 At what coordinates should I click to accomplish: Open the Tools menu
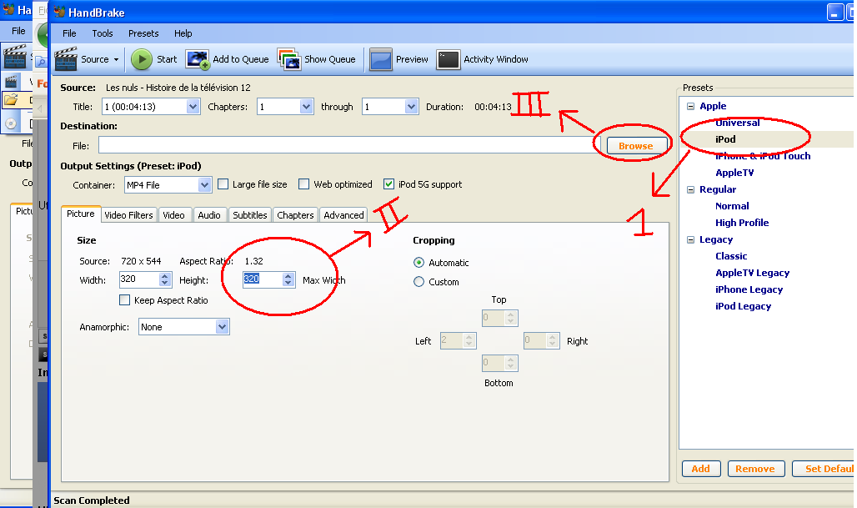pos(103,33)
